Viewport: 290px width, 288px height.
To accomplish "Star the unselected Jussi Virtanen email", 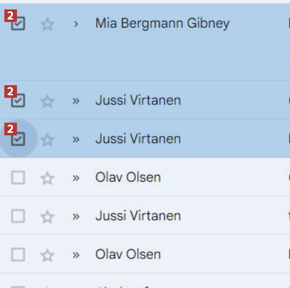I will pyautogui.click(x=47, y=217).
